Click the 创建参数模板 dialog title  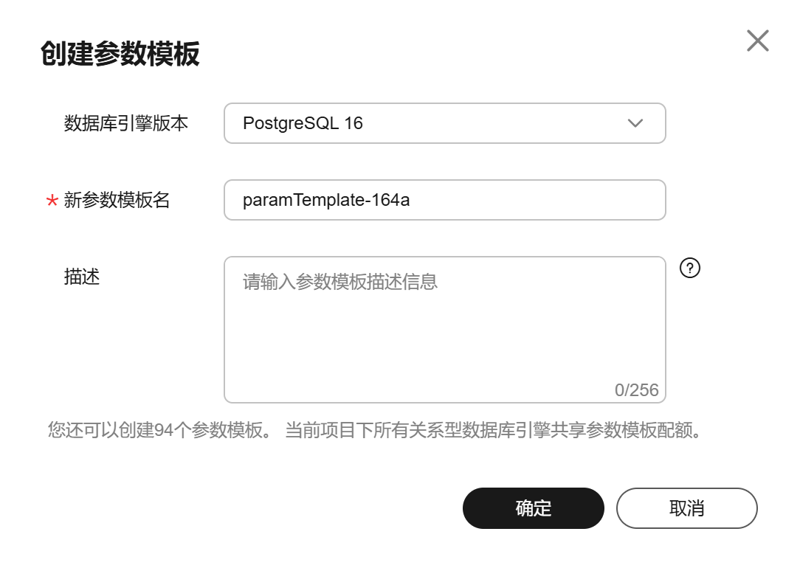[x=120, y=54]
